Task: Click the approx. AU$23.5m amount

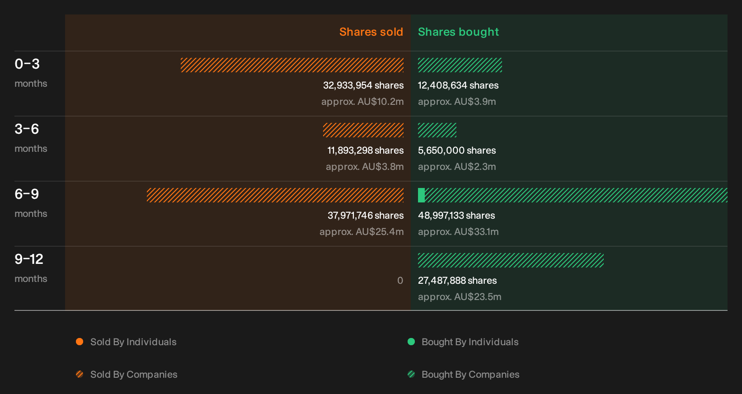Action: (x=460, y=297)
